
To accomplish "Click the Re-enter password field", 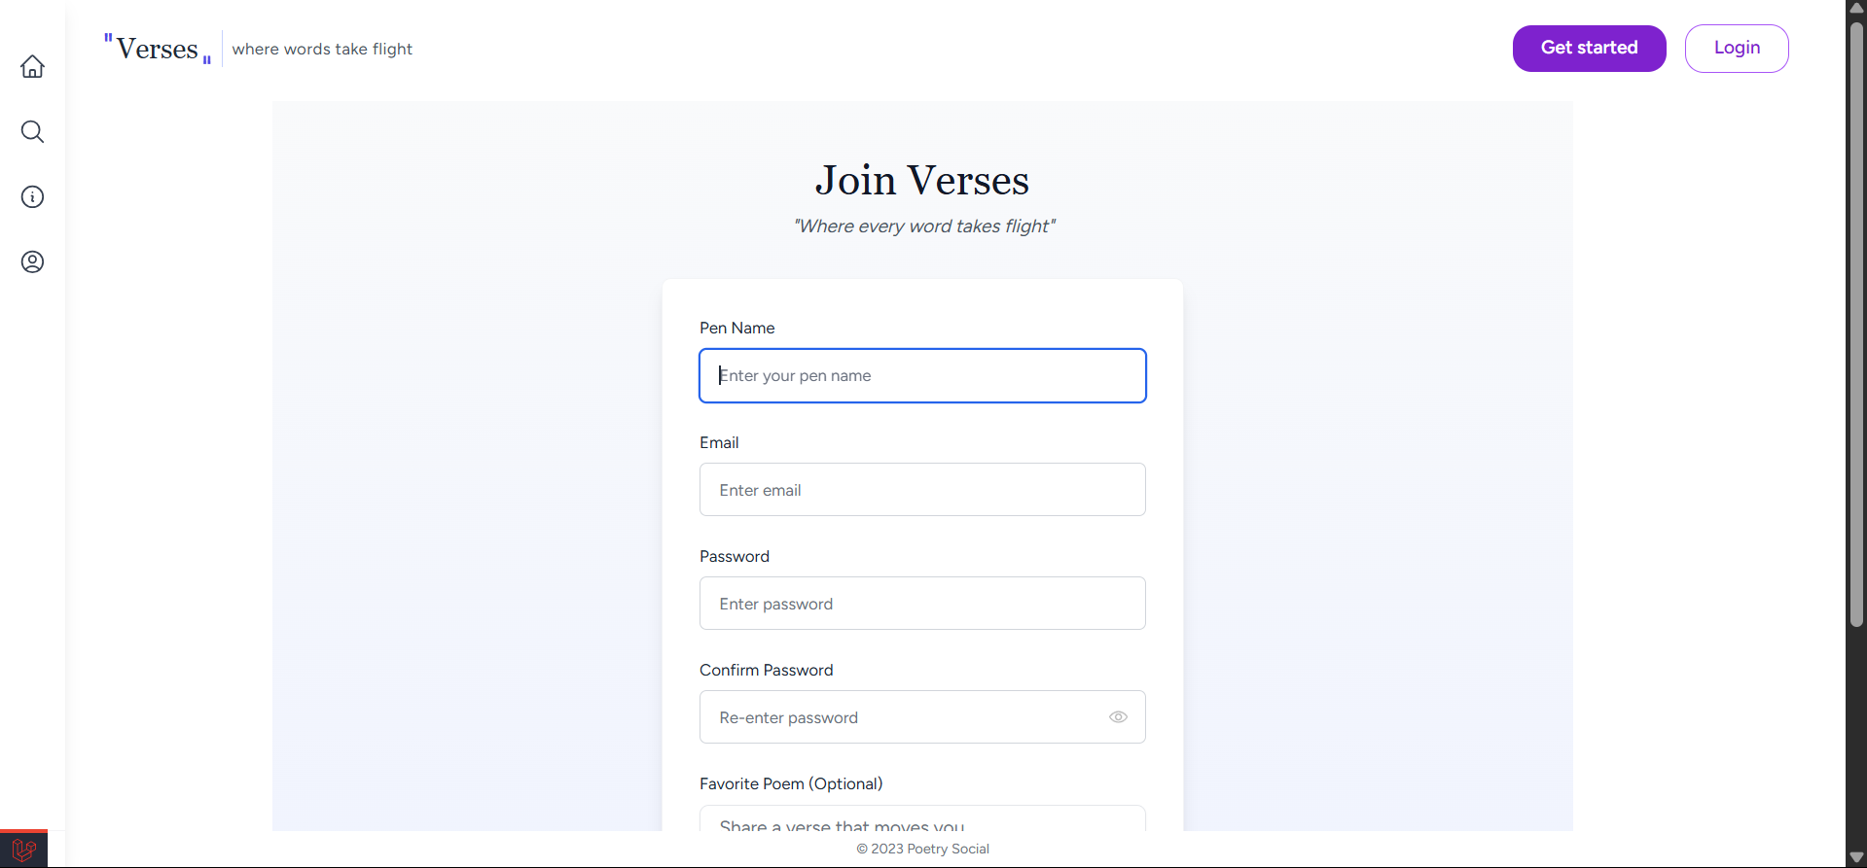I will pyautogui.click(x=905, y=717).
